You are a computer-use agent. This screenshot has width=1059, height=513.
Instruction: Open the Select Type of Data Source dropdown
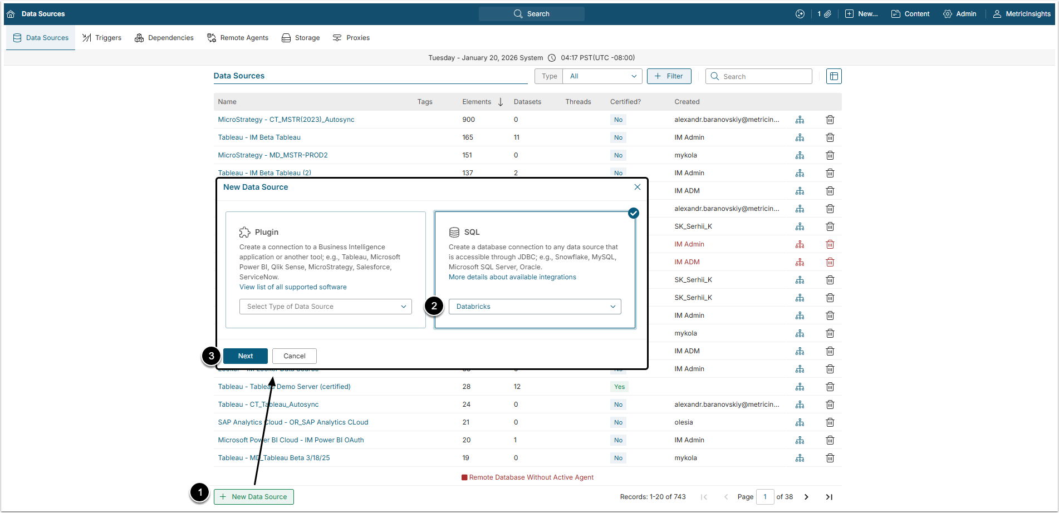(x=325, y=307)
